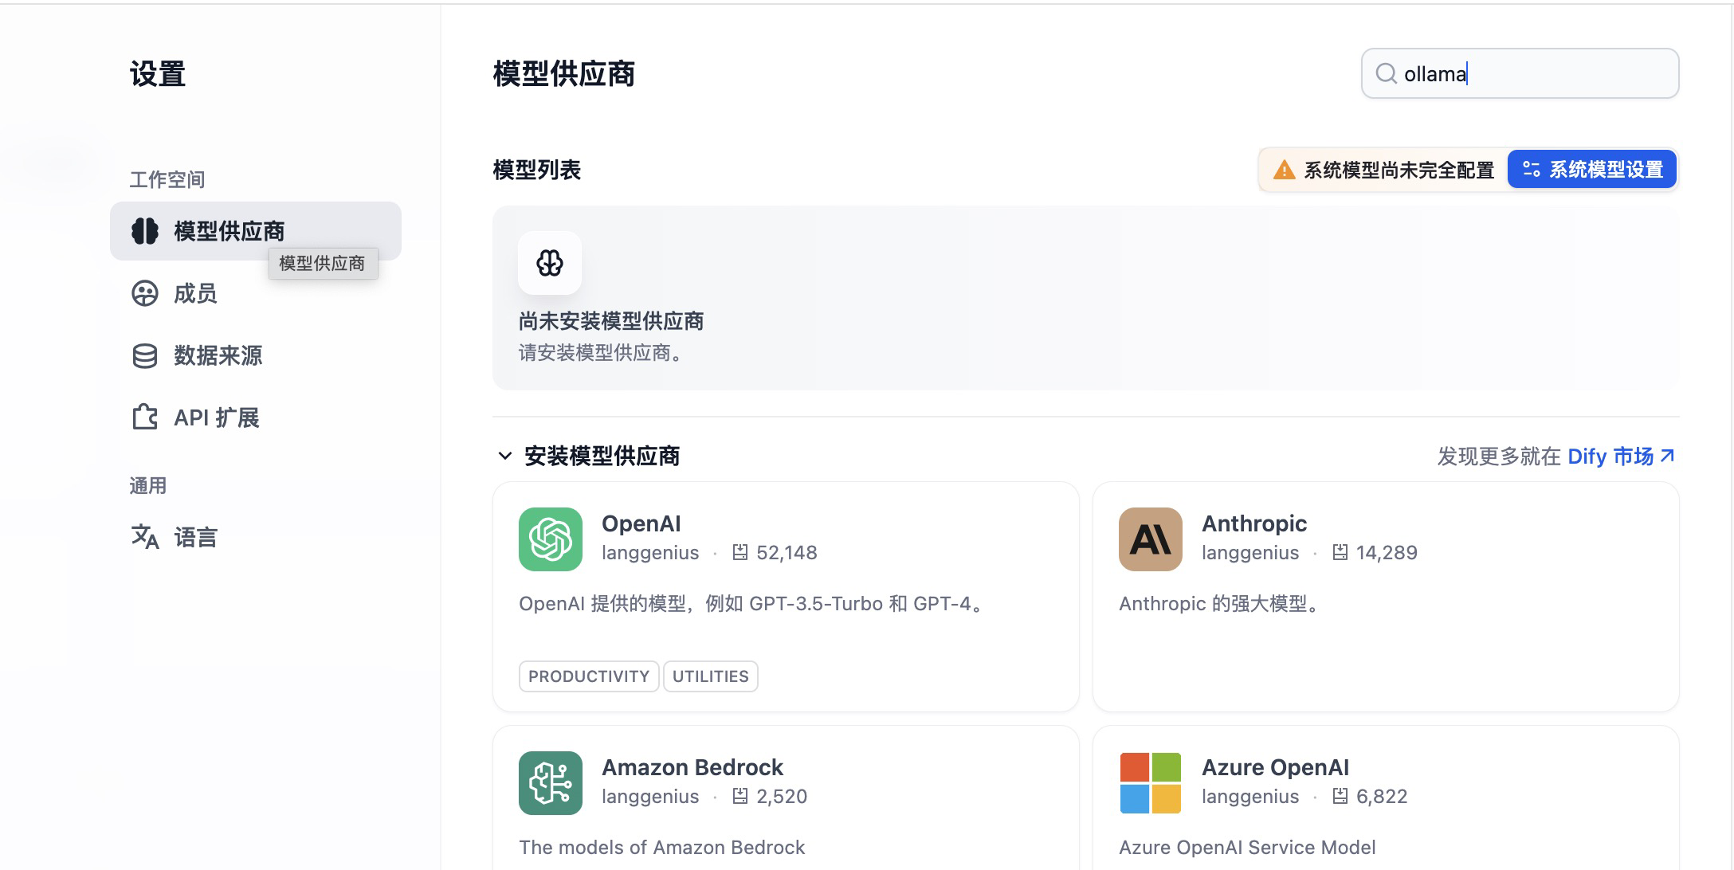Click the brain icon in empty model list
Screen dimensions: 1734x870
click(549, 263)
